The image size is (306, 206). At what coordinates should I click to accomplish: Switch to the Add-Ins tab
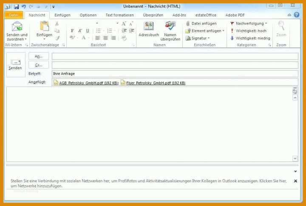179,15
